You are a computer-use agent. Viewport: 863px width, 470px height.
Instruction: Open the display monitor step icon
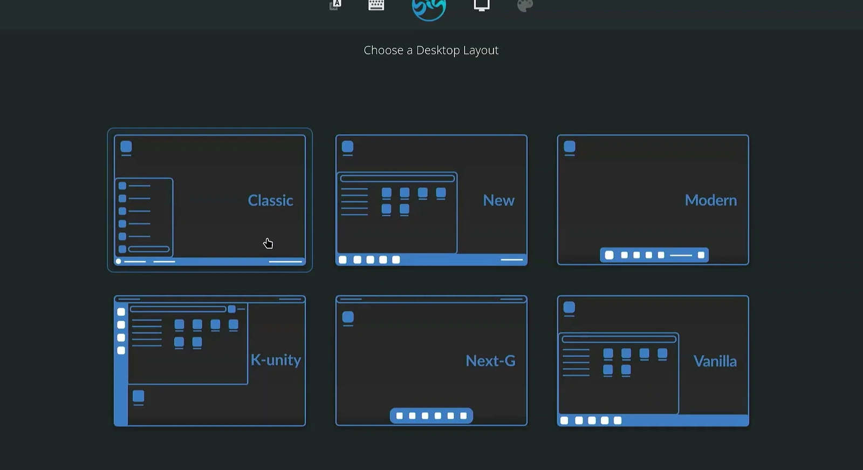click(x=482, y=5)
